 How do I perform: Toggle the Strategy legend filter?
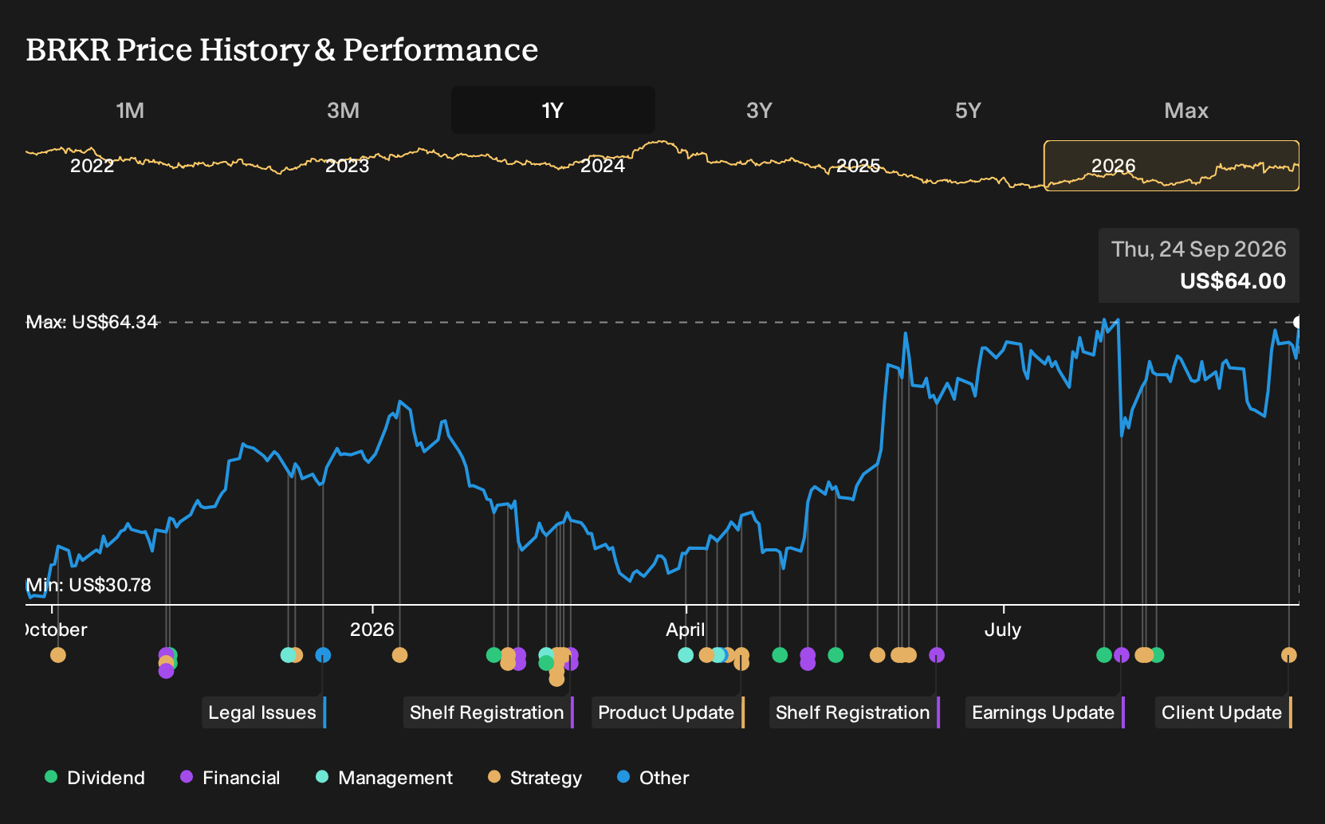535,778
